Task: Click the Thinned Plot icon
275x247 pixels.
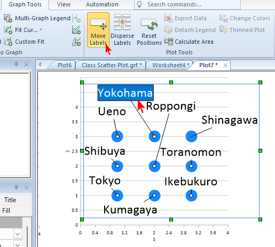Action: (x=223, y=30)
